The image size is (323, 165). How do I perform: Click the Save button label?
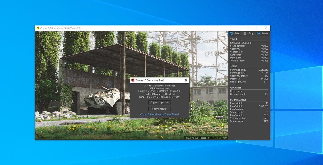point(237,33)
